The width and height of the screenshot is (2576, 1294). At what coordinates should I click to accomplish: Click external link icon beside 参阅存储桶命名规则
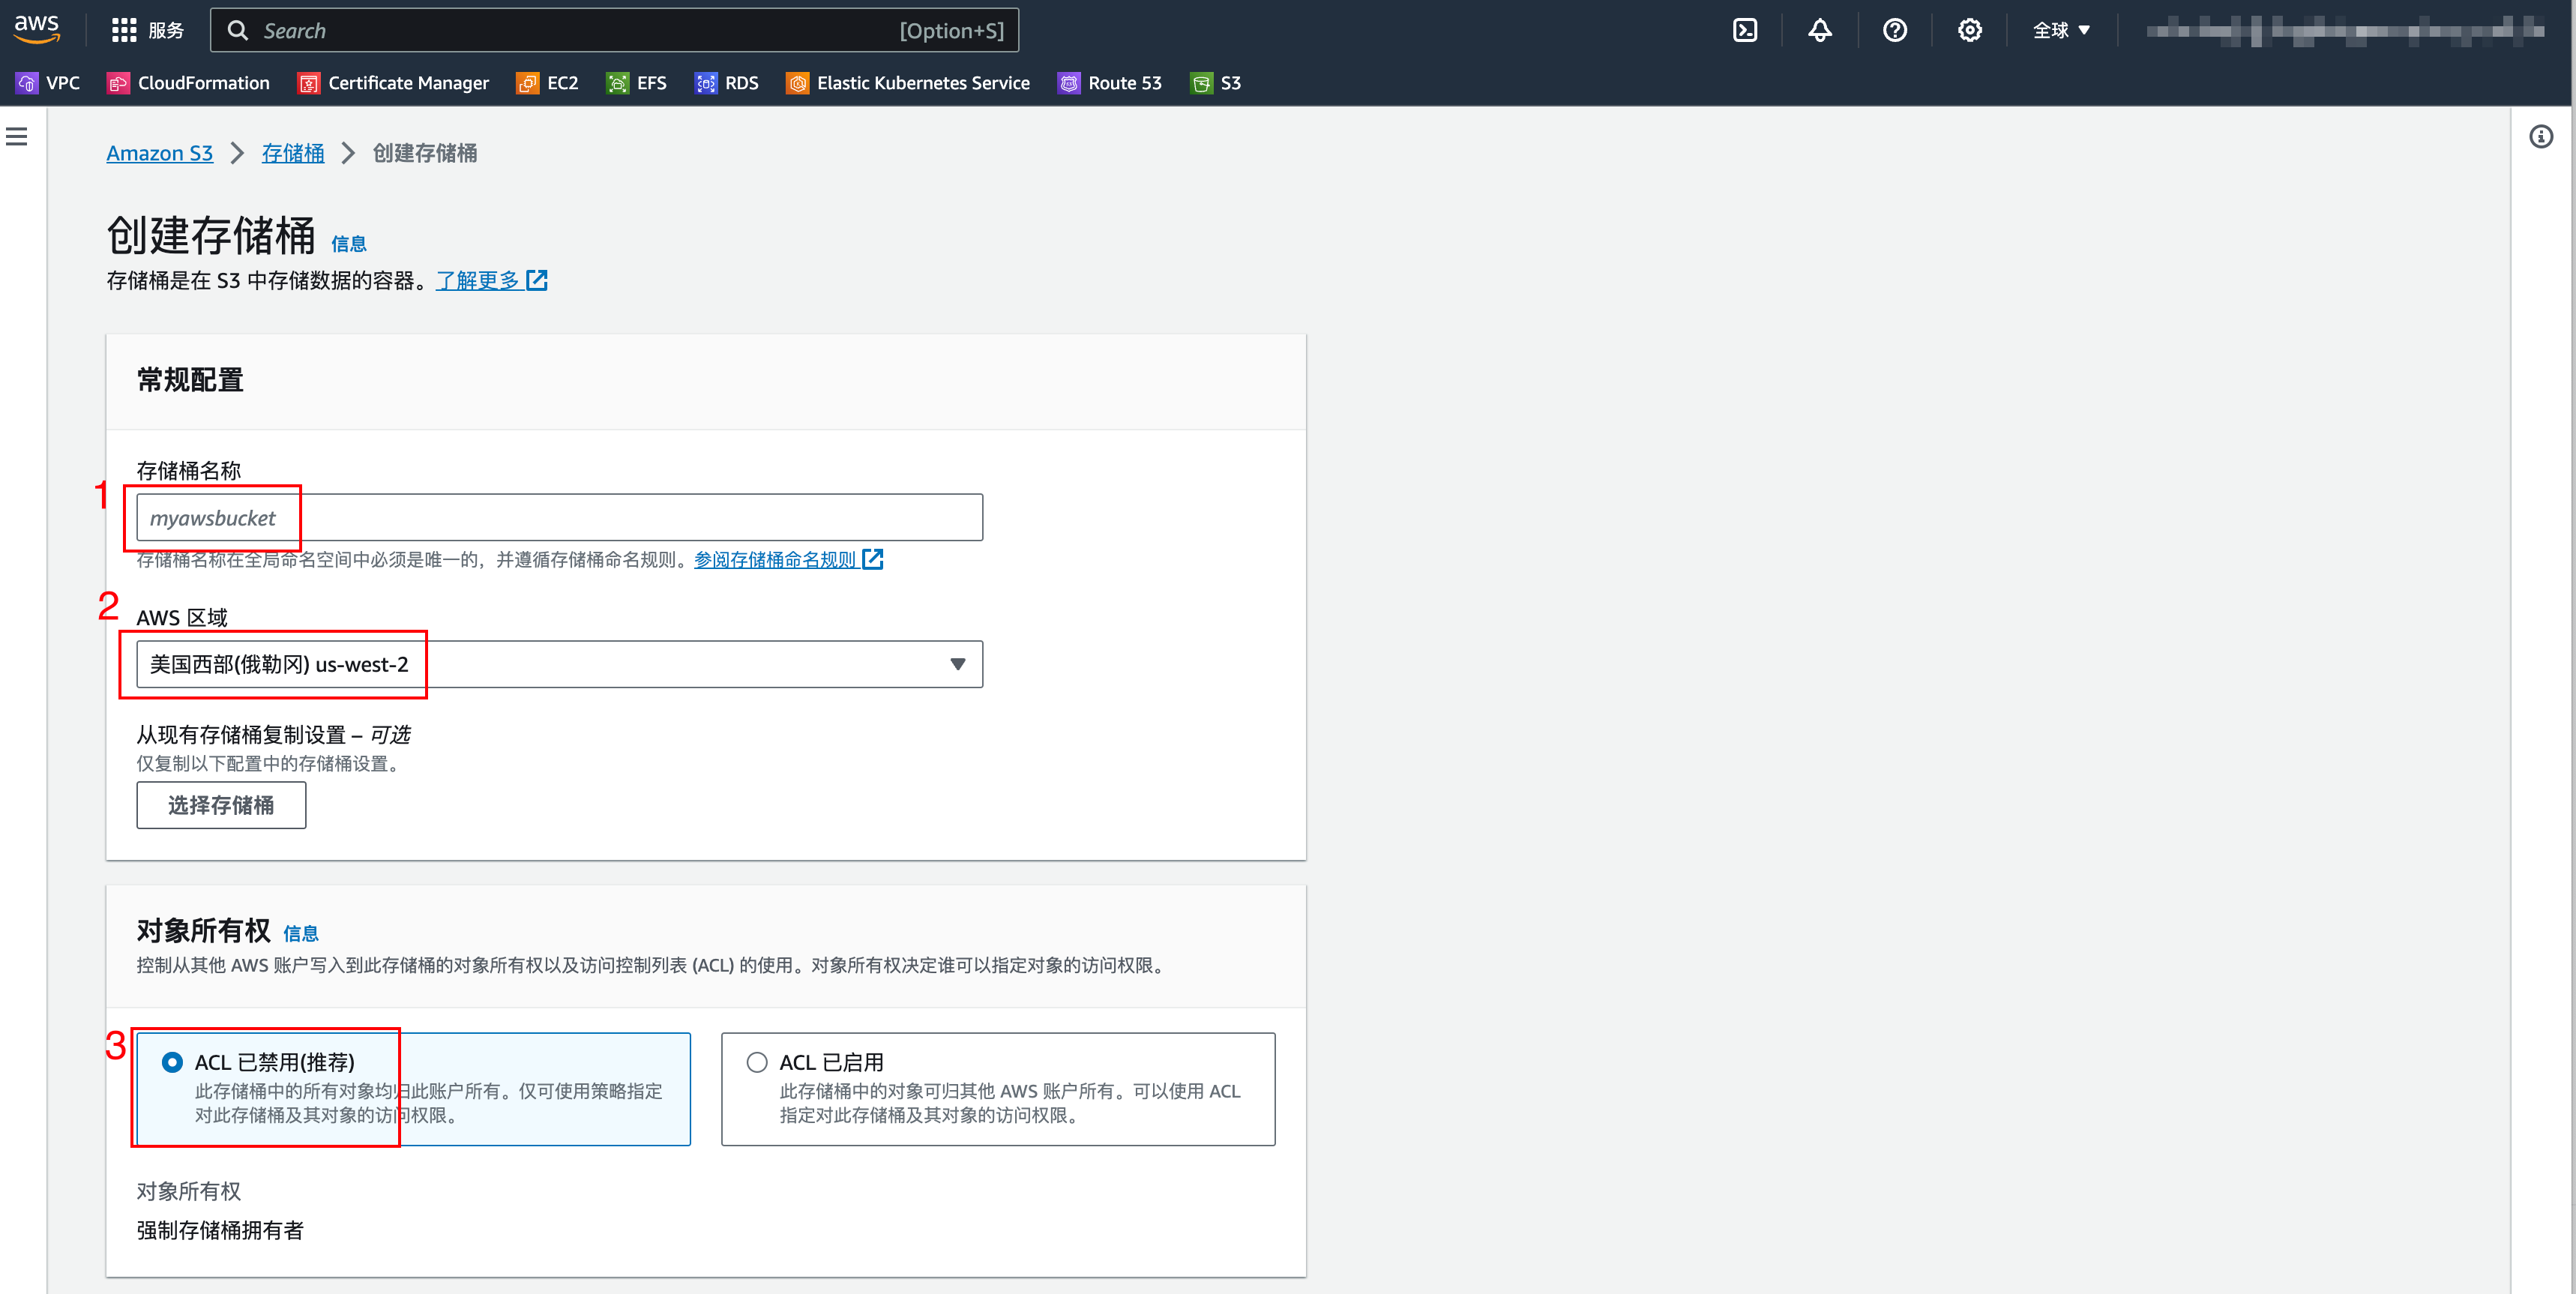[873, 559]
